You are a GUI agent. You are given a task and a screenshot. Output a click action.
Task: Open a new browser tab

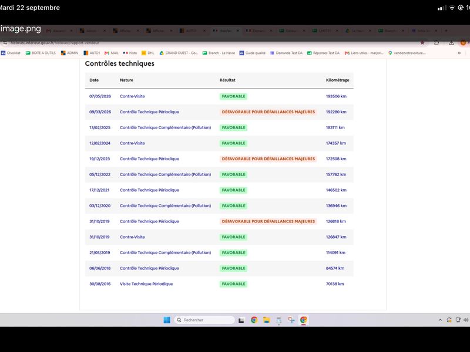tap(446, 31)
